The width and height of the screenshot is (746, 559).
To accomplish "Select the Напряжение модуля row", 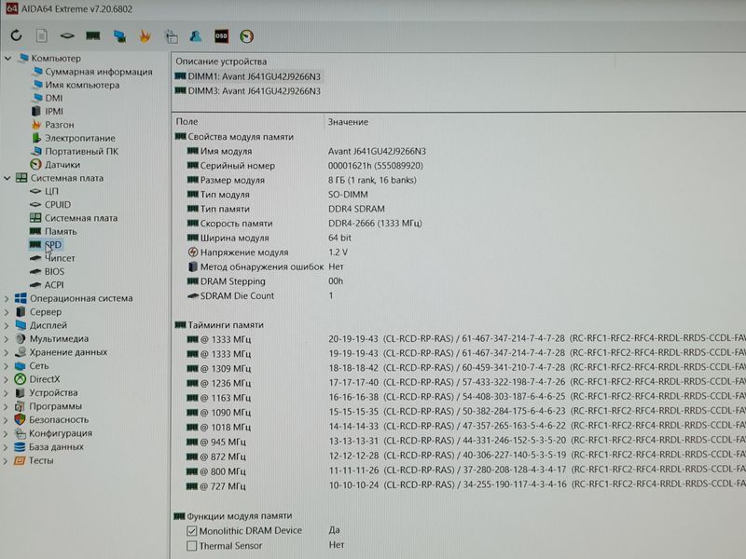I will pyautogui.click(x=268, y=252).
